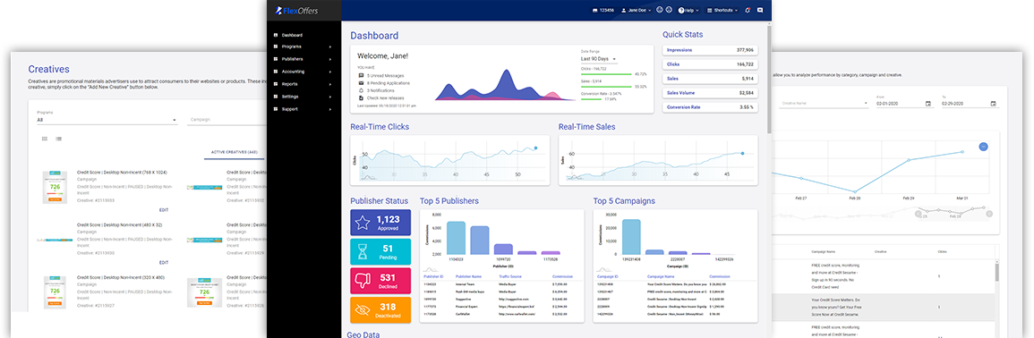1034x338 pixels.
Task: Click the account ID 123456 in header
Action: (603, 11)
